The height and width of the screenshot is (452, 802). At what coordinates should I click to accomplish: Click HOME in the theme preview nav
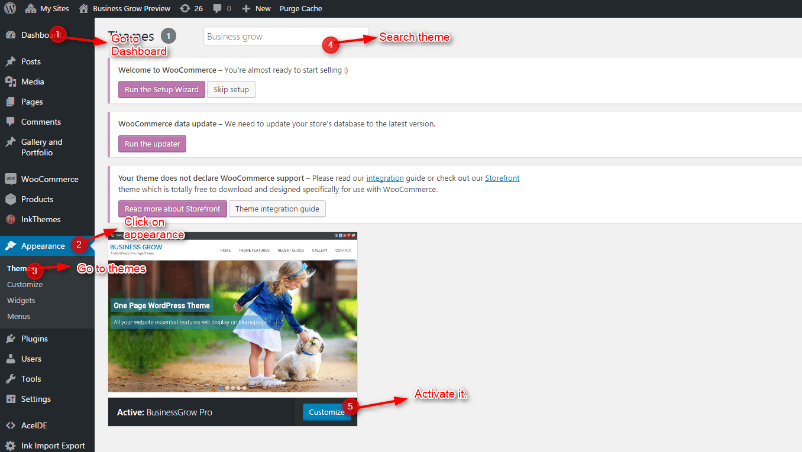pos(225,251)
